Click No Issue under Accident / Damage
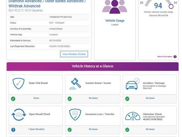Image resolution: width=182 pixels, height=137 pixels. pos(150,98)
